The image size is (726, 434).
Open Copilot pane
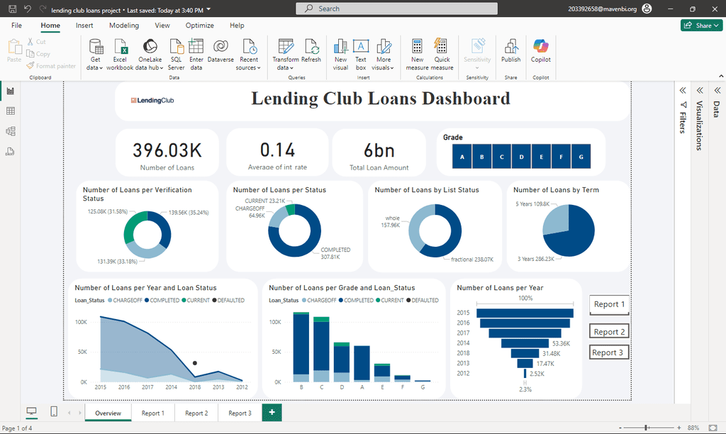click(540, 51)
